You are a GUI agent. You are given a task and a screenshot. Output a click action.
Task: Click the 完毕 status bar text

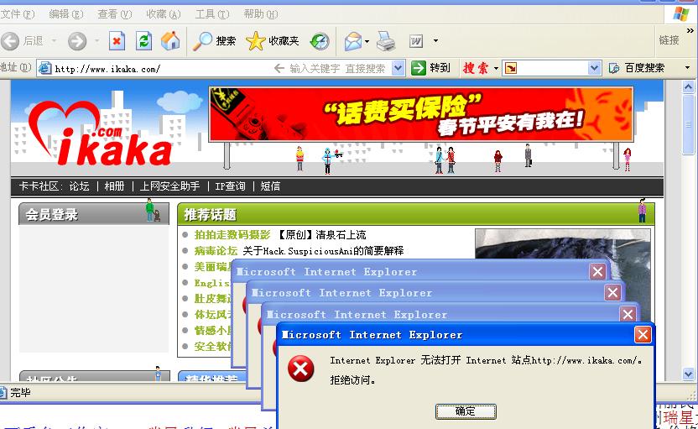point(20,392)
